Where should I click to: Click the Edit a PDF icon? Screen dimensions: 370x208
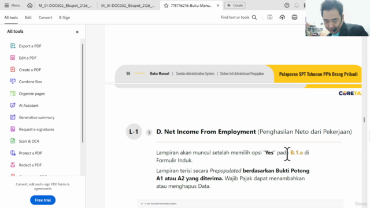click(13, 58)
